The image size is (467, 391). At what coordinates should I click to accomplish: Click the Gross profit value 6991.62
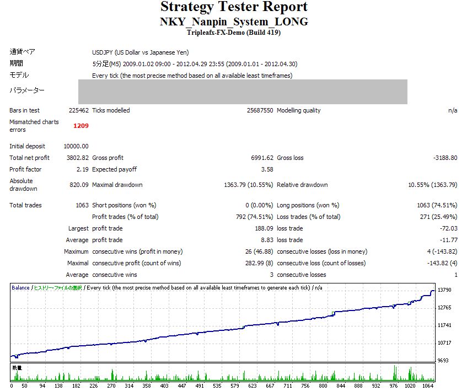pos(262,158)
